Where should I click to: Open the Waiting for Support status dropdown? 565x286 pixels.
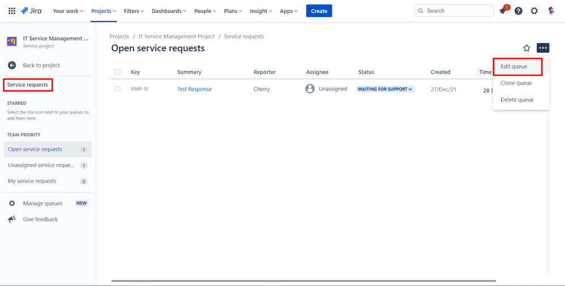click(x=385, y=89)
